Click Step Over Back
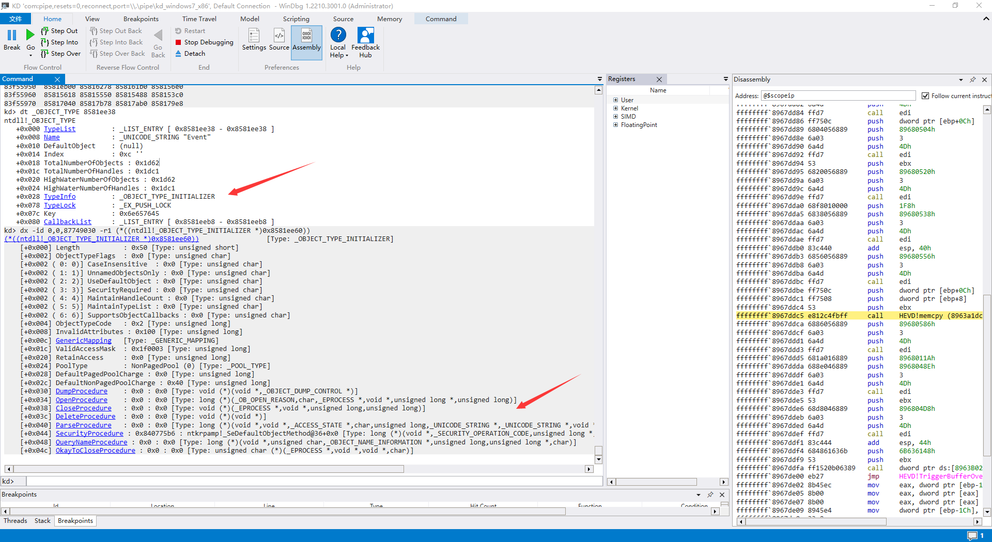Viewport: 992px width, 542px height. click(x=117, y=54)
